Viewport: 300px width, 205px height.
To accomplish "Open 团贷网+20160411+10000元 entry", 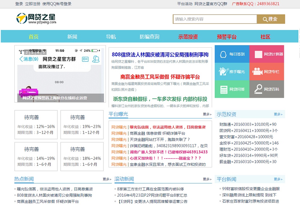I will coord(248,130).
